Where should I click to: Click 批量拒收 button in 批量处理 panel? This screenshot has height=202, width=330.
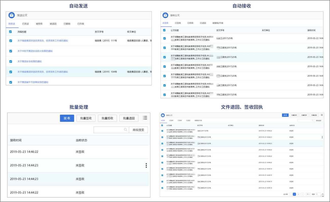107,118
